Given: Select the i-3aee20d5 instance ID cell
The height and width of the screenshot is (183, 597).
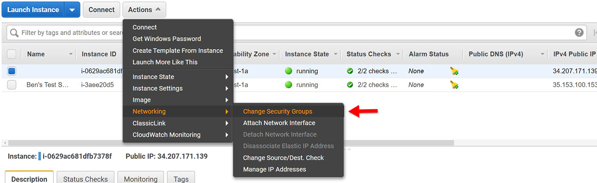Looking at the screenshot, I should tap(98, 85).
